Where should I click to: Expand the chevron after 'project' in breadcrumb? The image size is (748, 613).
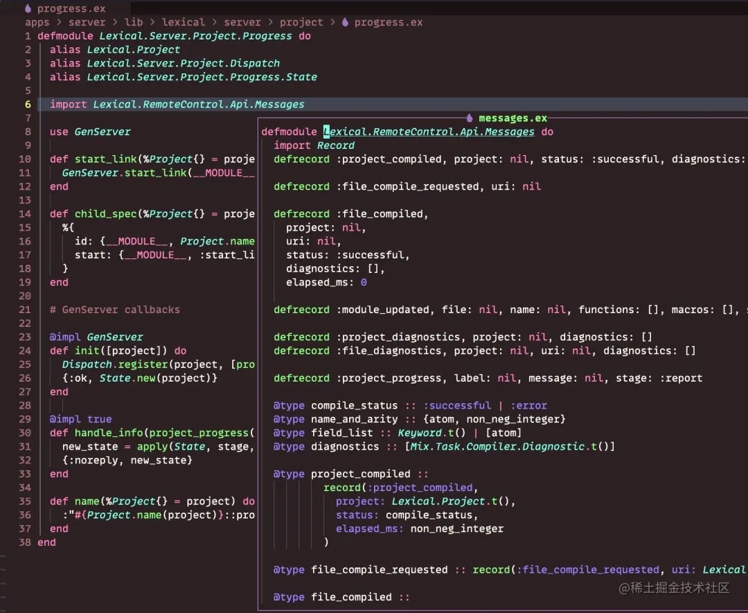pyautogui.click(x=332, y=22)
